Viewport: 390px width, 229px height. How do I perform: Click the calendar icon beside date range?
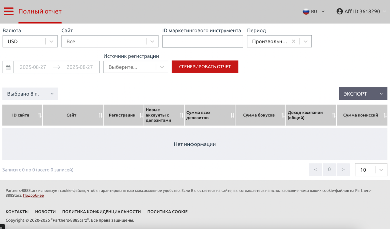tap(8, 67)
